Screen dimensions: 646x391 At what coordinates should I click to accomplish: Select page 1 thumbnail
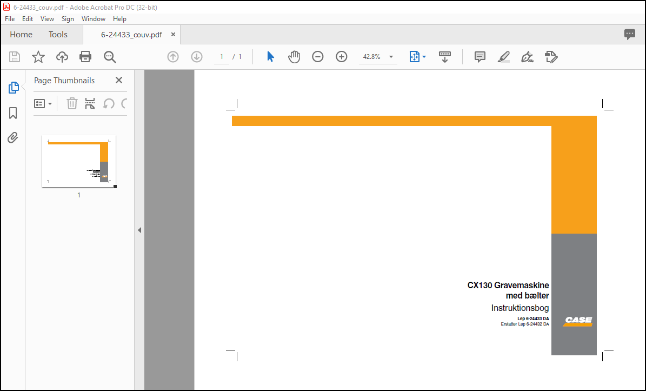(x=79, y=161)
